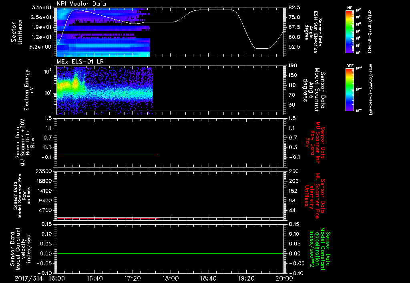
Task: Click the 190 scanner angle tick
Action: coord(293,66)
